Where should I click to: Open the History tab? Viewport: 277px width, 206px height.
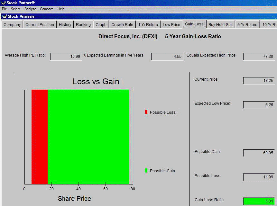pyautogui.click(x=65, y=25)
